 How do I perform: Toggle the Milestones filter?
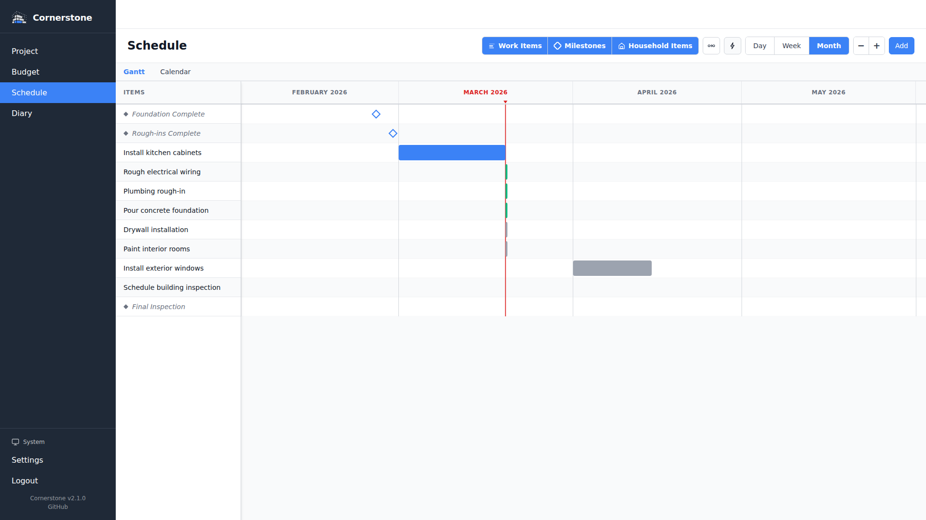579,46
